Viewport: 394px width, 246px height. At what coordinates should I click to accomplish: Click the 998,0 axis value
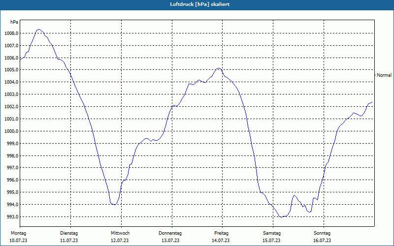click(x=12, y=156)
